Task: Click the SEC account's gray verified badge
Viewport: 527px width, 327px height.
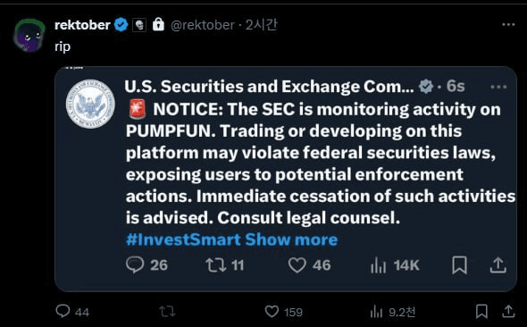Action: 426,87
